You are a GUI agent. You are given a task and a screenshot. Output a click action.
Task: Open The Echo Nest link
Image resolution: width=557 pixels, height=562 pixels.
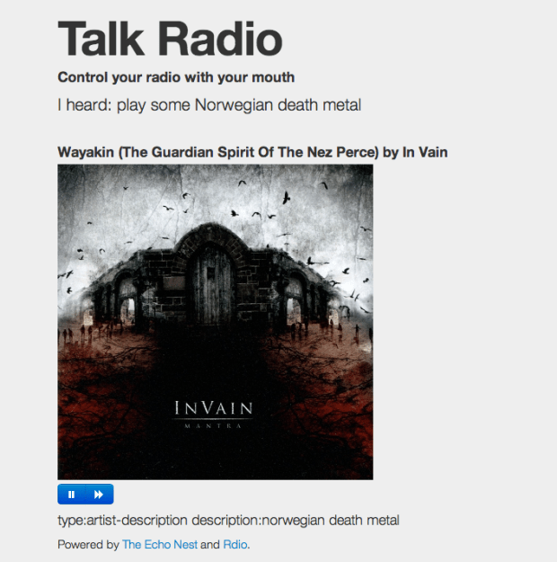[160, 544]
